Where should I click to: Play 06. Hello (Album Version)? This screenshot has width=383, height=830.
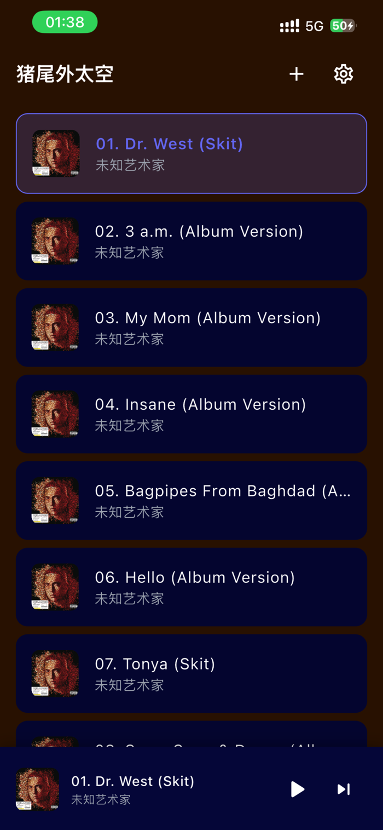tap(191, 587)
